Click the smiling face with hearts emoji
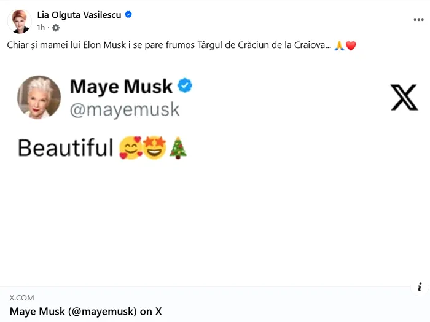This screenshot has width=430, height=322. 130,149
